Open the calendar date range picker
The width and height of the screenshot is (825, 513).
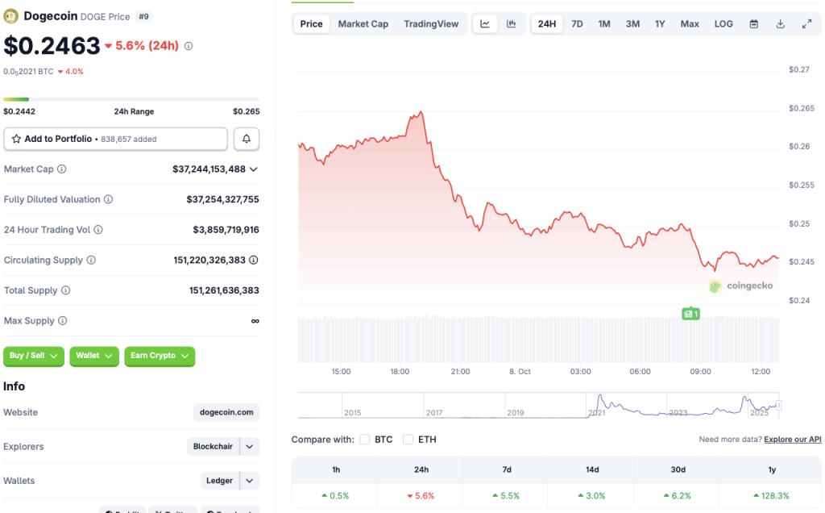tap(754, 24)
